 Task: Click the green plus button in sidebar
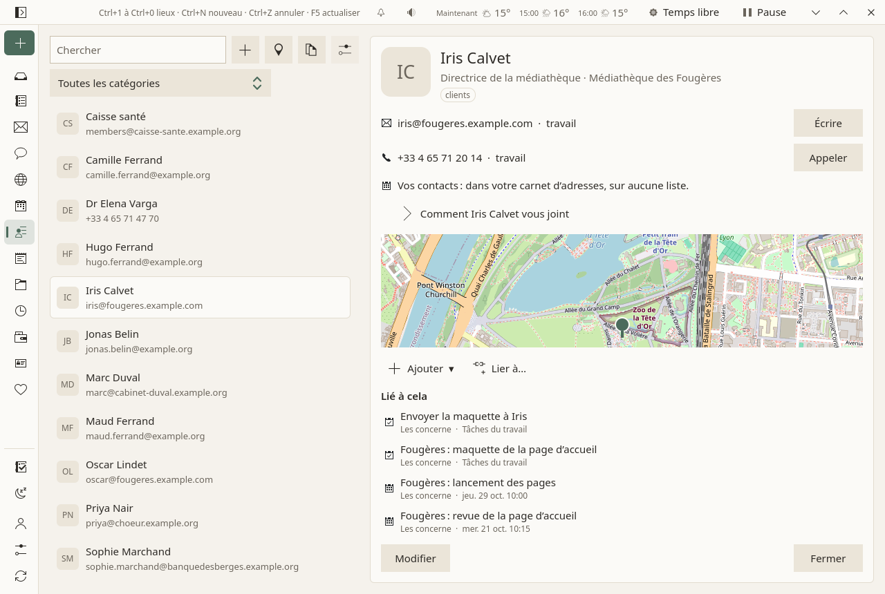[19, 44]
